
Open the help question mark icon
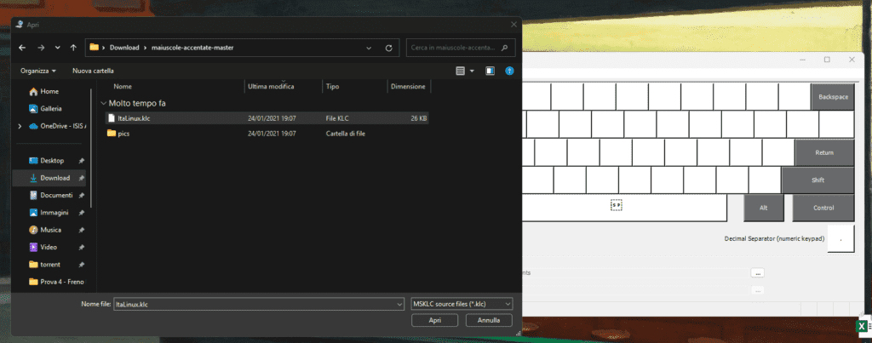[x=509, y=71]
